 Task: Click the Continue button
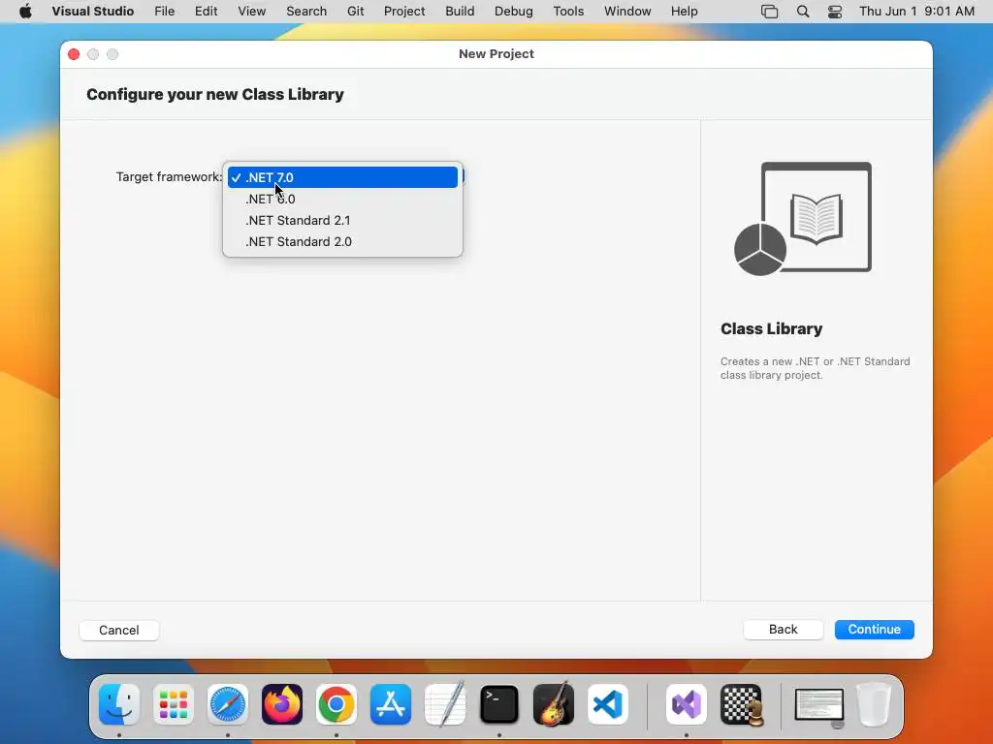point(874,630)
